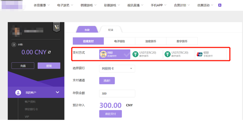Choose USDT(ERC20) as the payment method
Viewport: 243px width, 121px height.
[x=147, y=54]
